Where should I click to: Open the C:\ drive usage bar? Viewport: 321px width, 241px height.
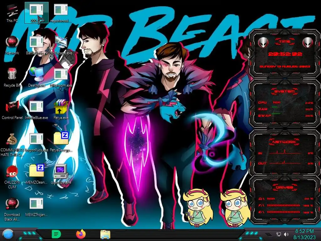286,199
